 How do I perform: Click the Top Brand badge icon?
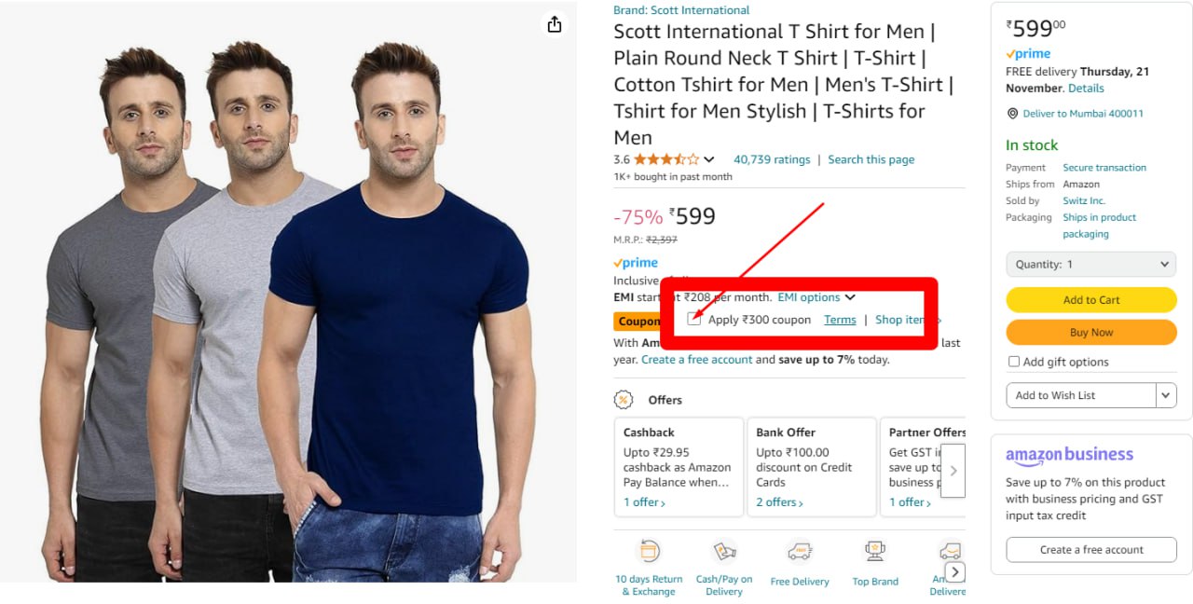pos(875,551)
